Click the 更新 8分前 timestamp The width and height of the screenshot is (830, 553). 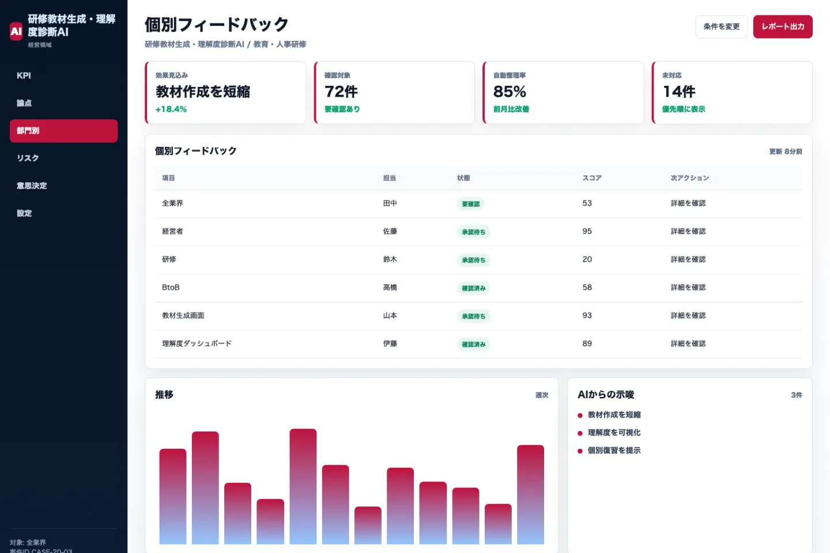click(786, 151)
